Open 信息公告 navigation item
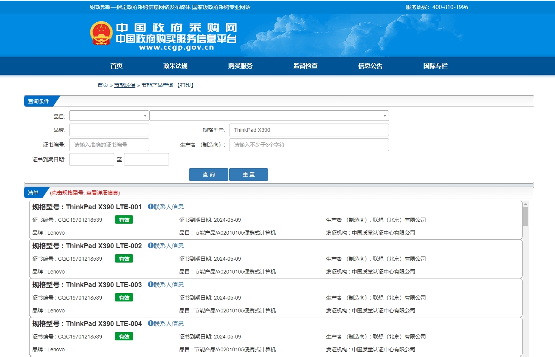Screen dimensions: 555x357 tap(371, 66)
